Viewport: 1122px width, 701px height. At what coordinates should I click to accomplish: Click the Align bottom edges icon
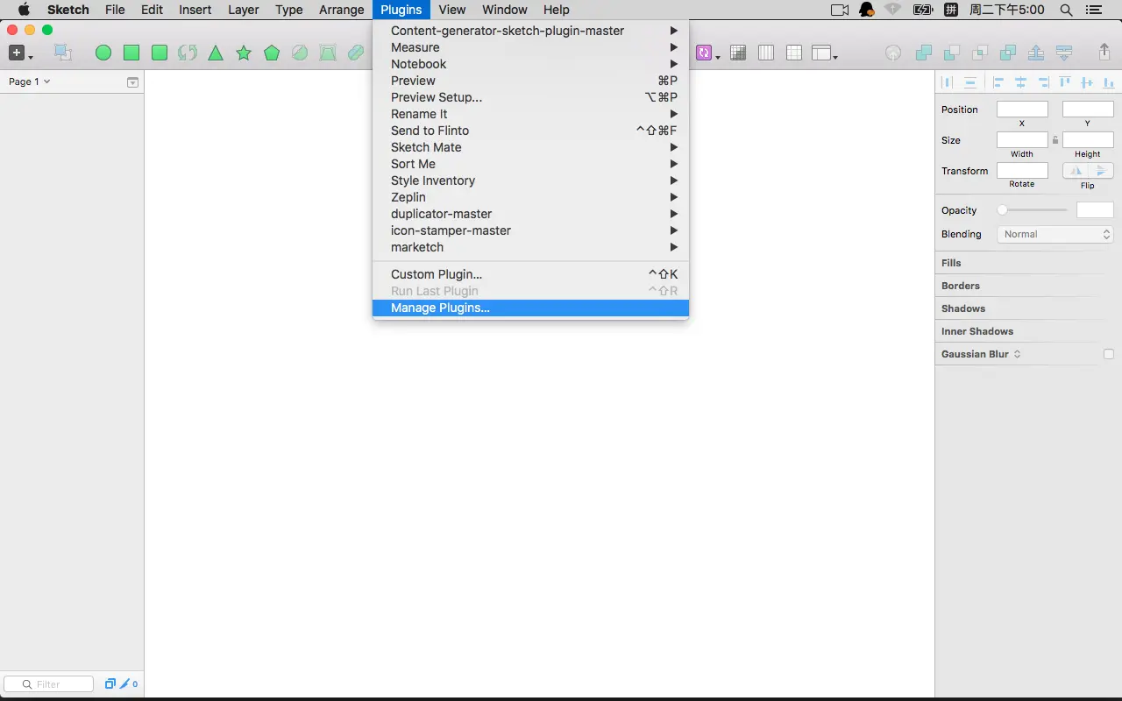pyautogui.click(x=1109, y=82)
